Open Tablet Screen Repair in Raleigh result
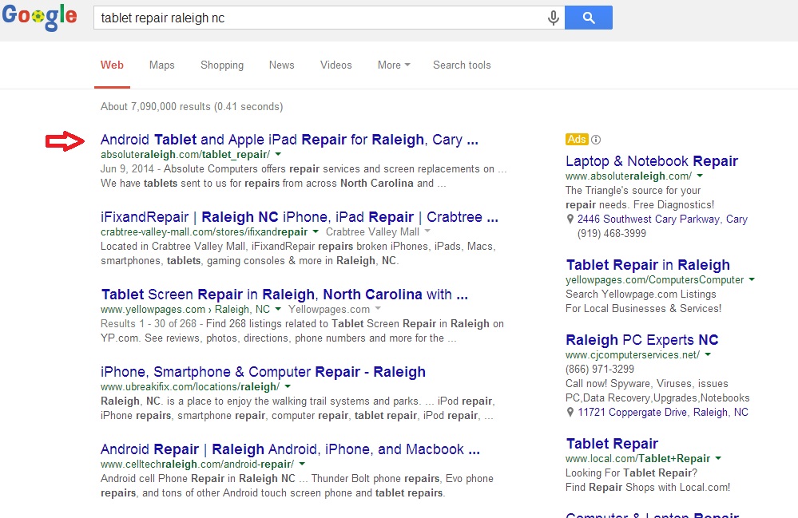Viewport: 798px width, 518px height. pos(284,295)
